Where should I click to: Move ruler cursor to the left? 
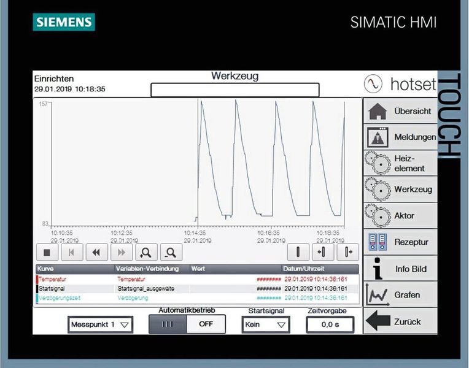[323, 252]
